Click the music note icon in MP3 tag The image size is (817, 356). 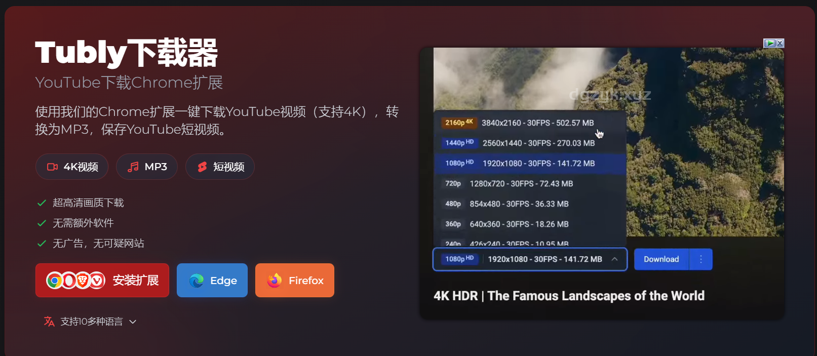[133, 167]
